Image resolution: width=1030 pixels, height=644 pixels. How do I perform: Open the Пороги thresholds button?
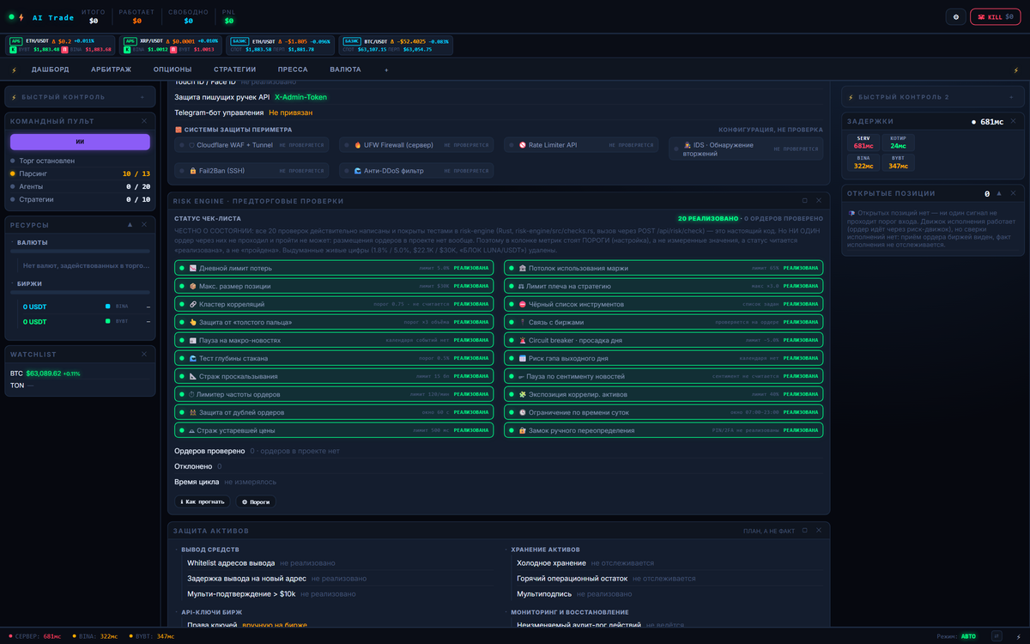click(256, 501)
